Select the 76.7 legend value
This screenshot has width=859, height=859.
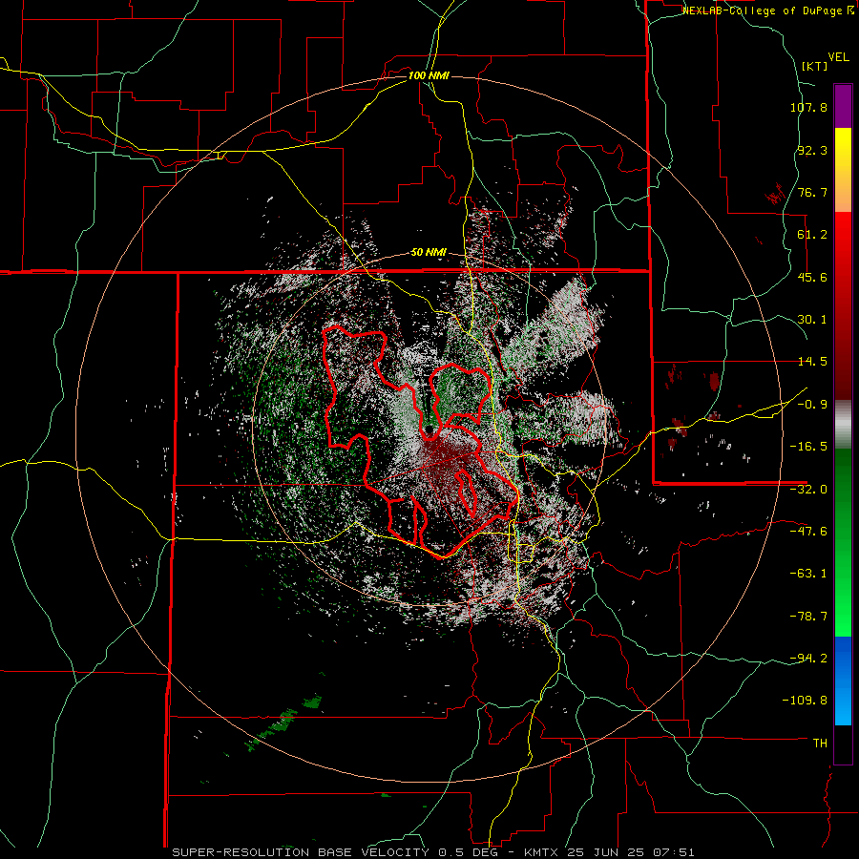[x=812, y=192]
